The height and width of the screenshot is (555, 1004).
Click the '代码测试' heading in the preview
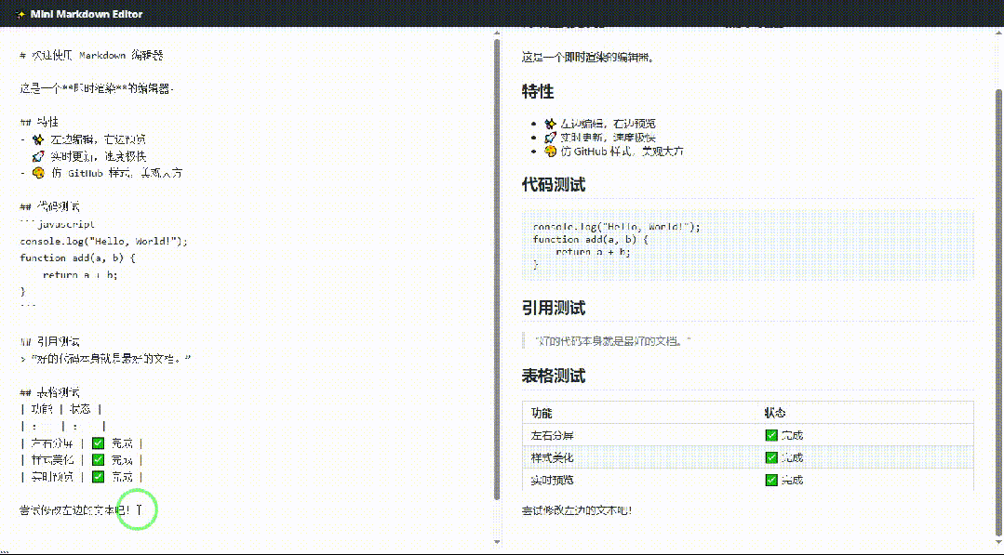tap(554, 185)
